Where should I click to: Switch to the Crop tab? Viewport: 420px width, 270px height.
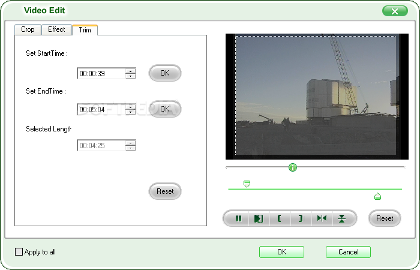click(28, 29)
